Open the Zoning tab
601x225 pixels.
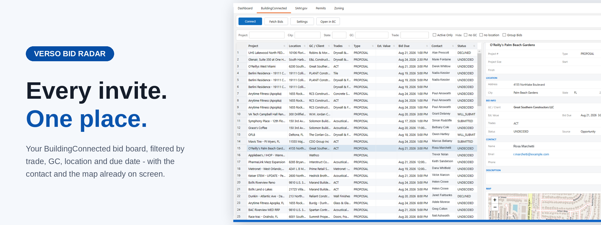[x=339, y=8]
